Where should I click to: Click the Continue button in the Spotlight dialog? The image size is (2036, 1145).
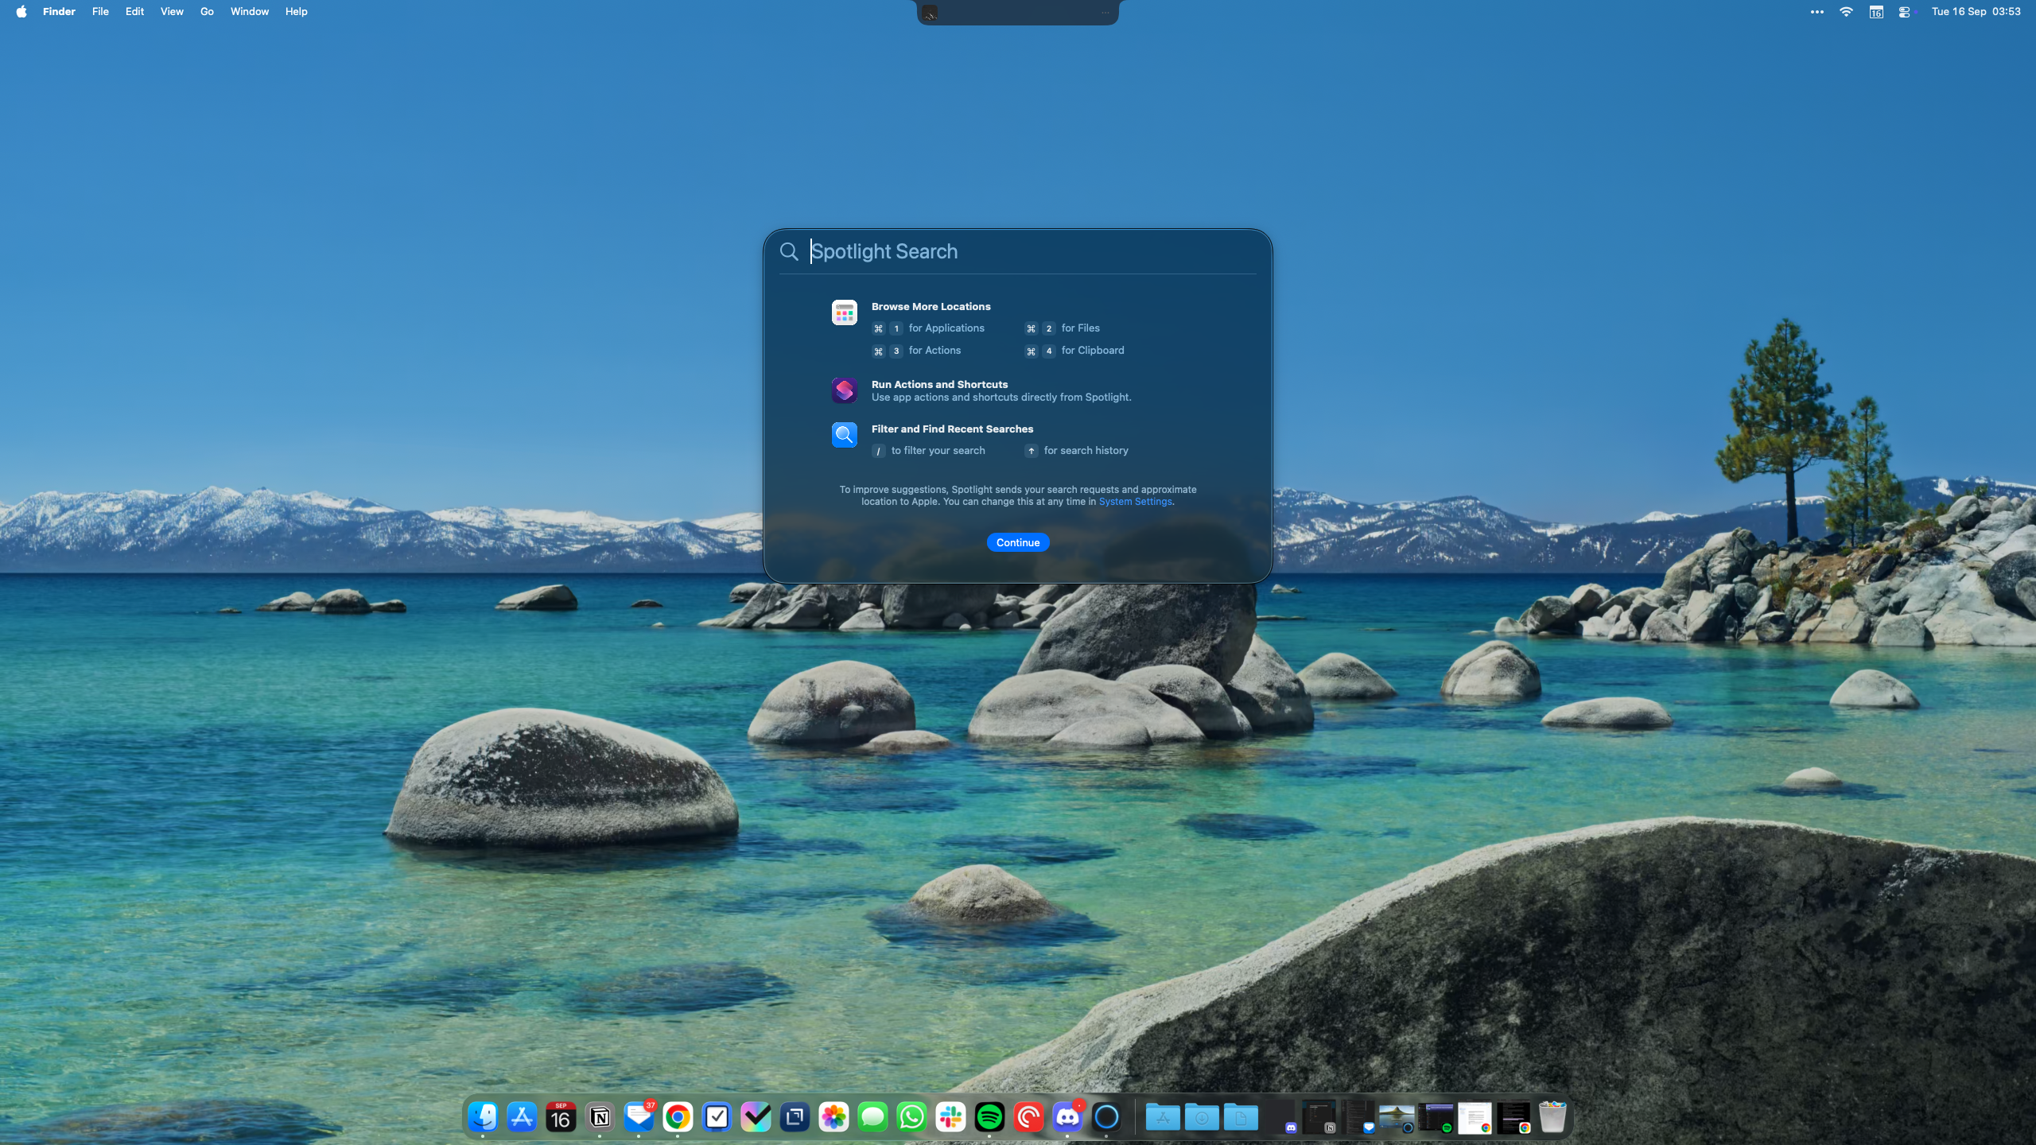(x=1017, y=541)
